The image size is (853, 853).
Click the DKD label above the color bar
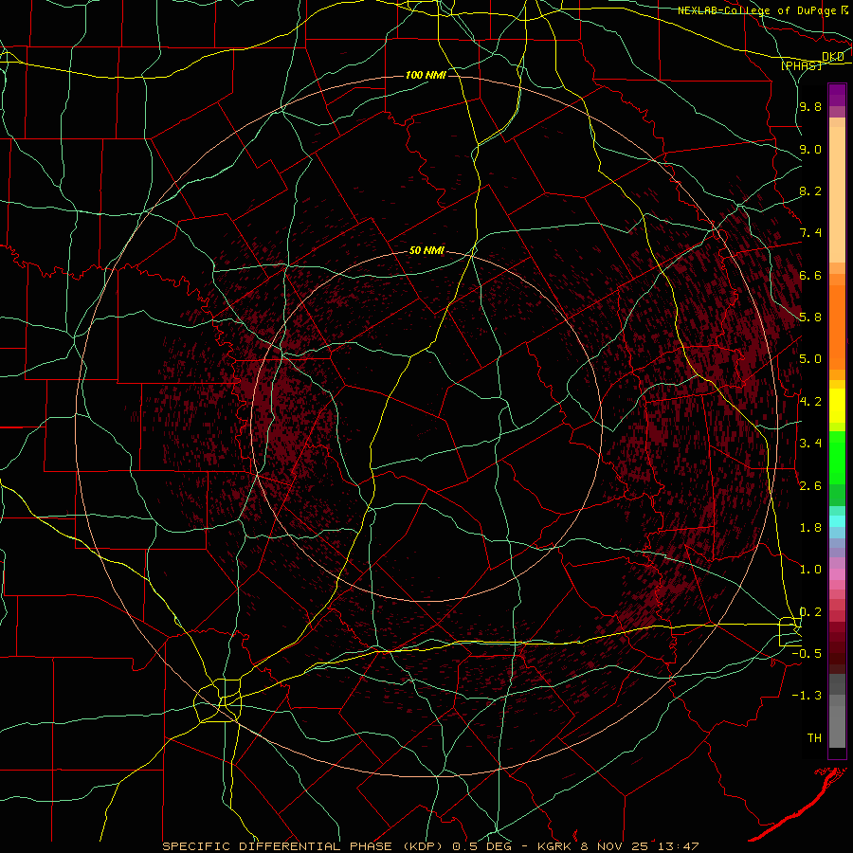click(832, 57)
